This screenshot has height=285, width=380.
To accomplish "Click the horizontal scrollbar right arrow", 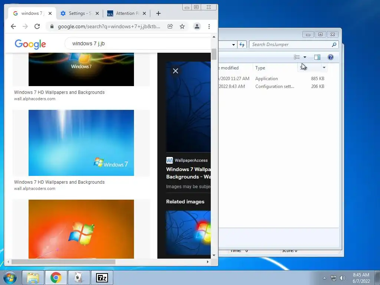I will click(208, 262).
